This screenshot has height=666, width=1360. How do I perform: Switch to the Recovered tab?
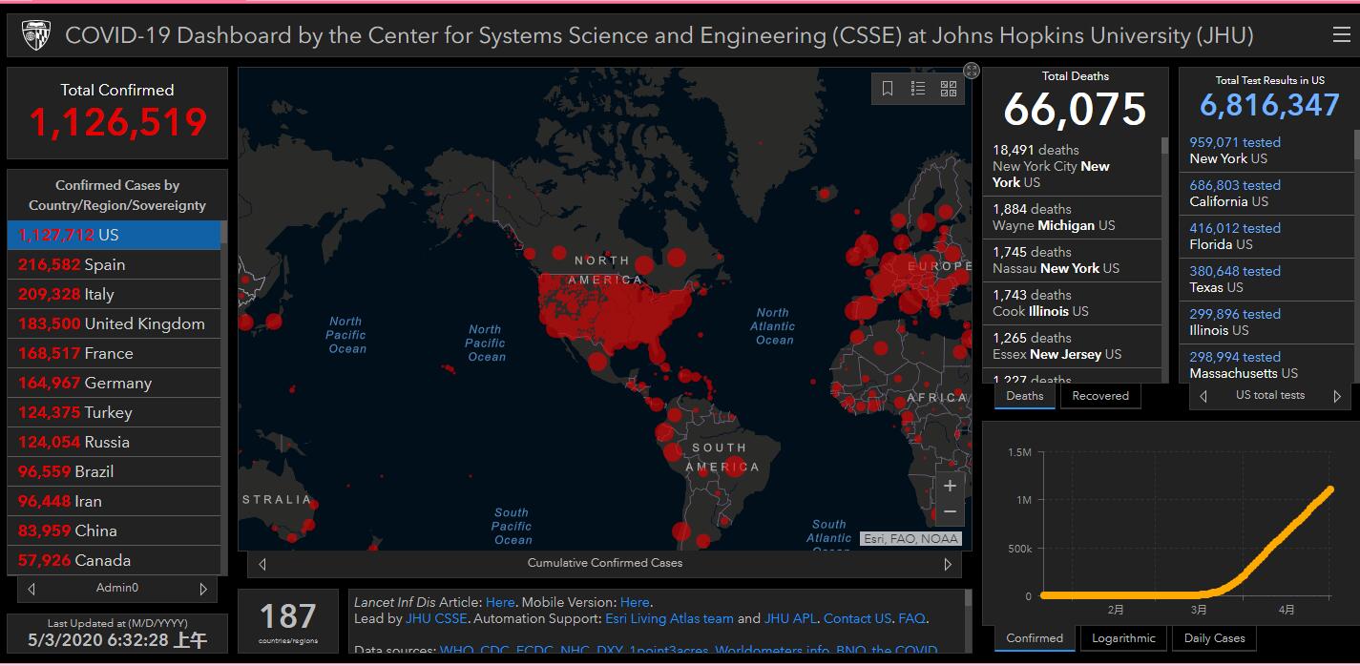pos(1099,396)
